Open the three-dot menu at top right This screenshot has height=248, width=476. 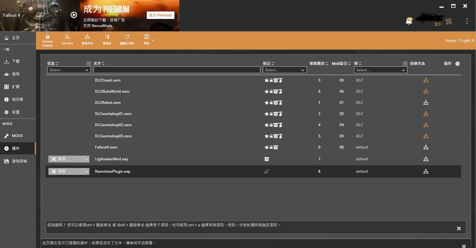[x=467, y=21]
